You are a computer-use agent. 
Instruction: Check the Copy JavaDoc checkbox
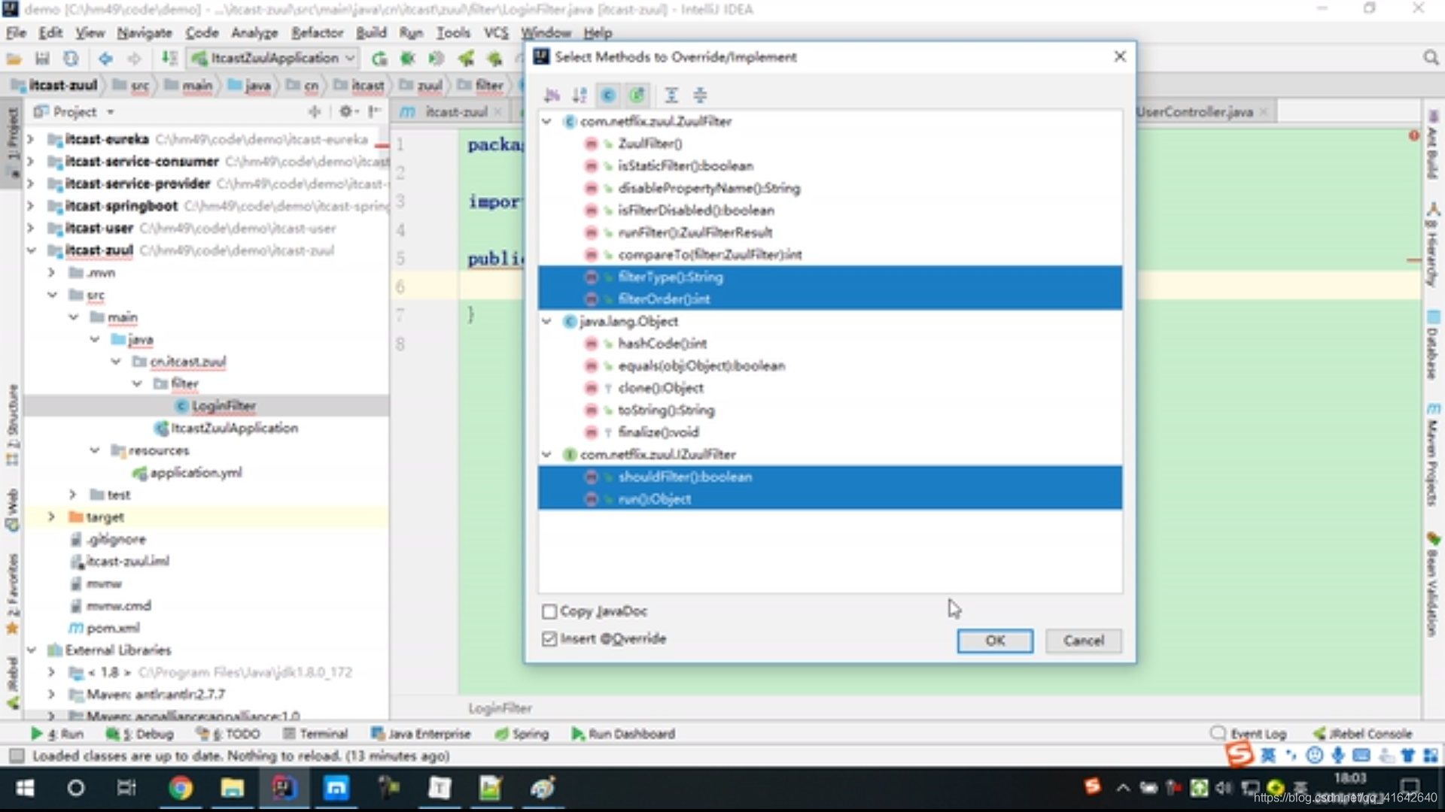pos(549,611)
